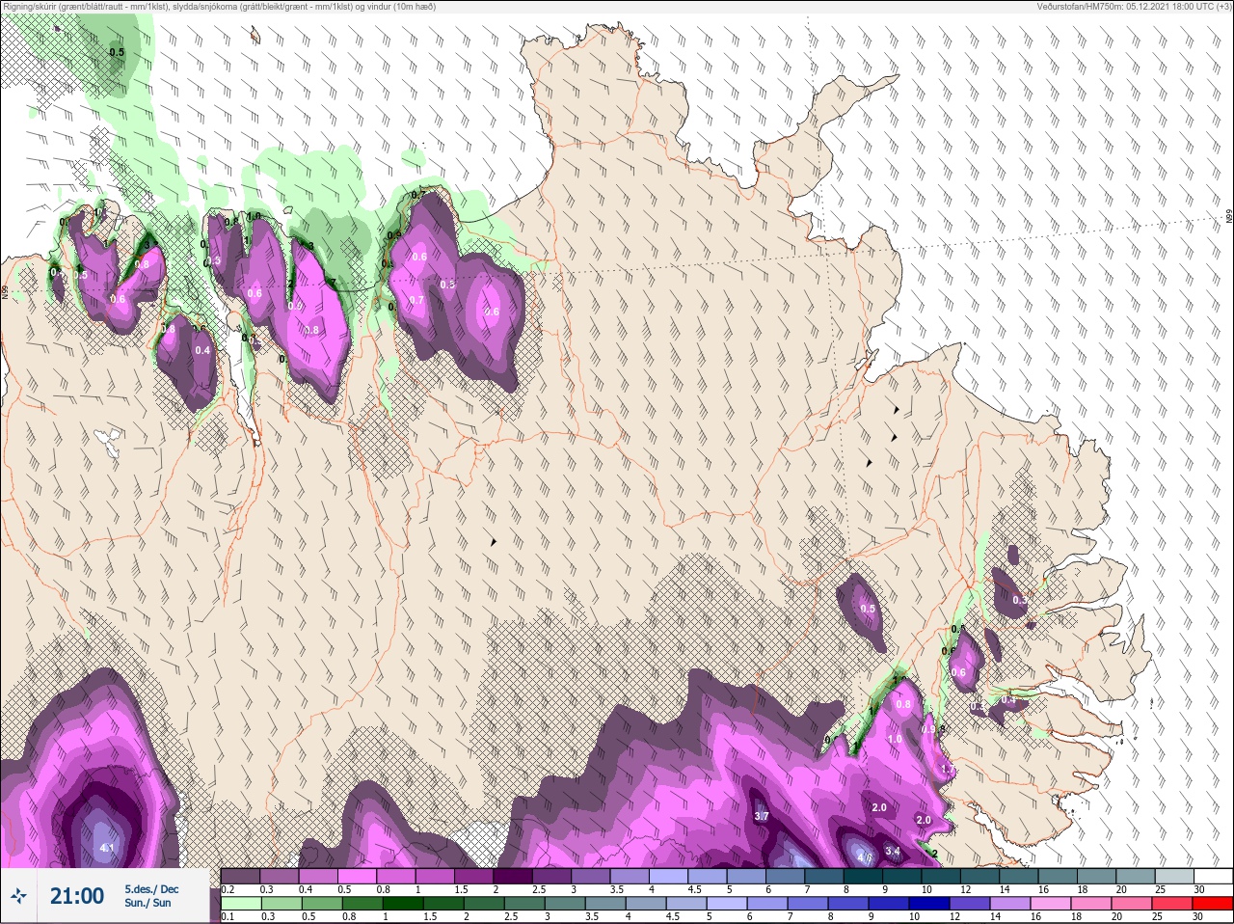The width and height of the screenshot is (1234, 924).
Task: Click the '5.des./ Dec' date label
Action: pos(151,889)
